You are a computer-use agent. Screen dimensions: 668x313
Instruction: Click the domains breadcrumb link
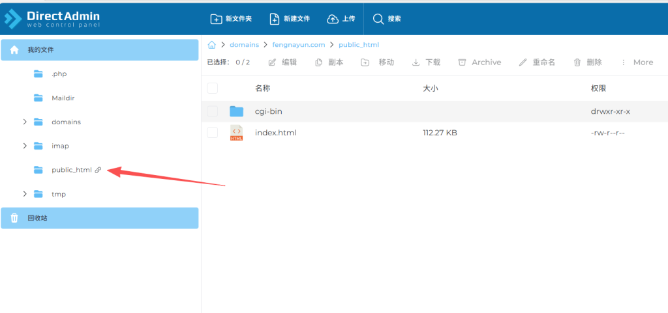[244, 45]
